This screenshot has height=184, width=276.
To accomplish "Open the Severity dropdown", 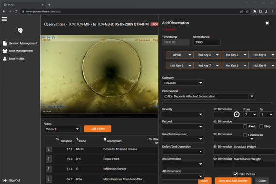I will 183,114.
